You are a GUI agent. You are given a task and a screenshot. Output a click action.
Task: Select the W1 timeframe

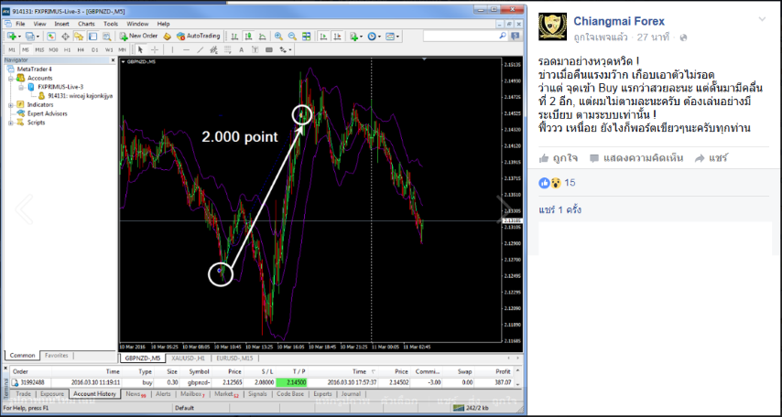point(109,49)
